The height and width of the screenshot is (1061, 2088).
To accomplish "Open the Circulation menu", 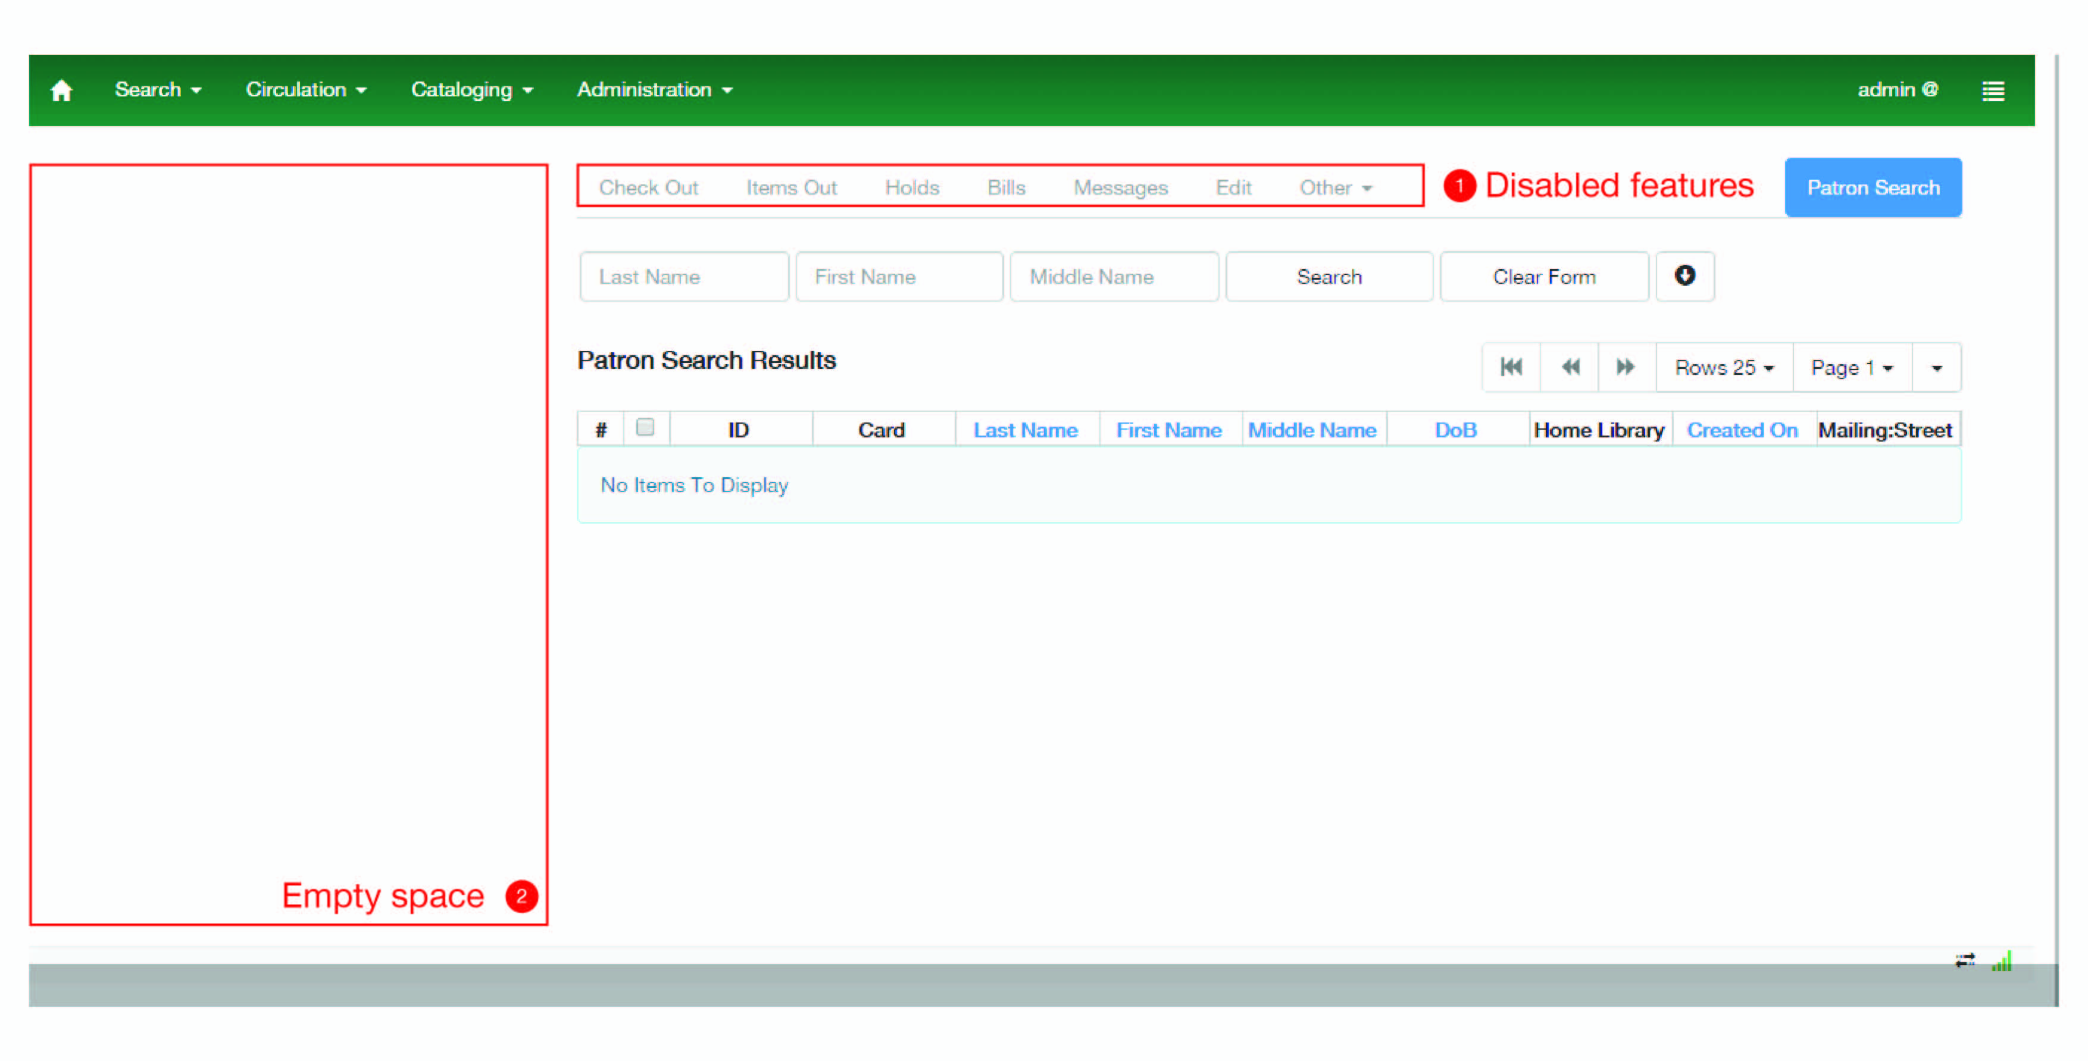I will click(x=305, y=90).
